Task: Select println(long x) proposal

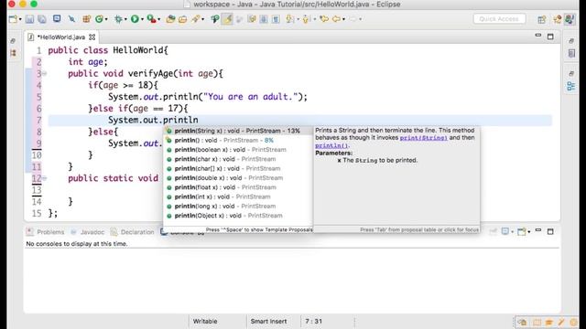Action: click(x=238, y=206)
